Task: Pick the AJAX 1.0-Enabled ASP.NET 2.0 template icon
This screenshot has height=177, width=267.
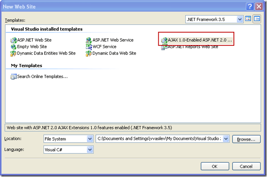Action: [164, 41]
